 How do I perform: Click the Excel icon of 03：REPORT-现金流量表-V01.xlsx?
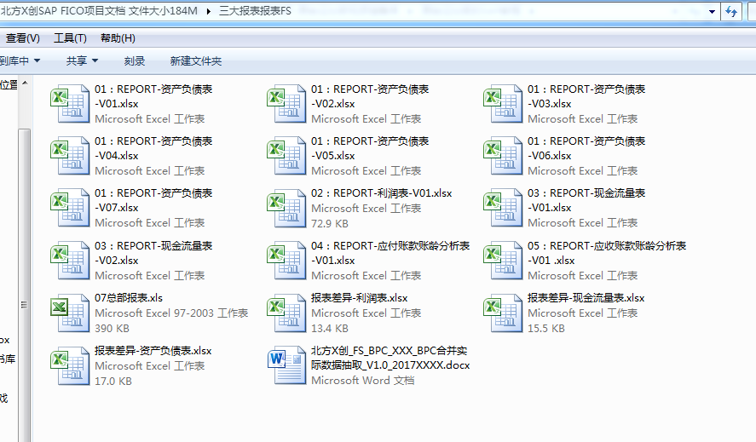tap(503, 208)
